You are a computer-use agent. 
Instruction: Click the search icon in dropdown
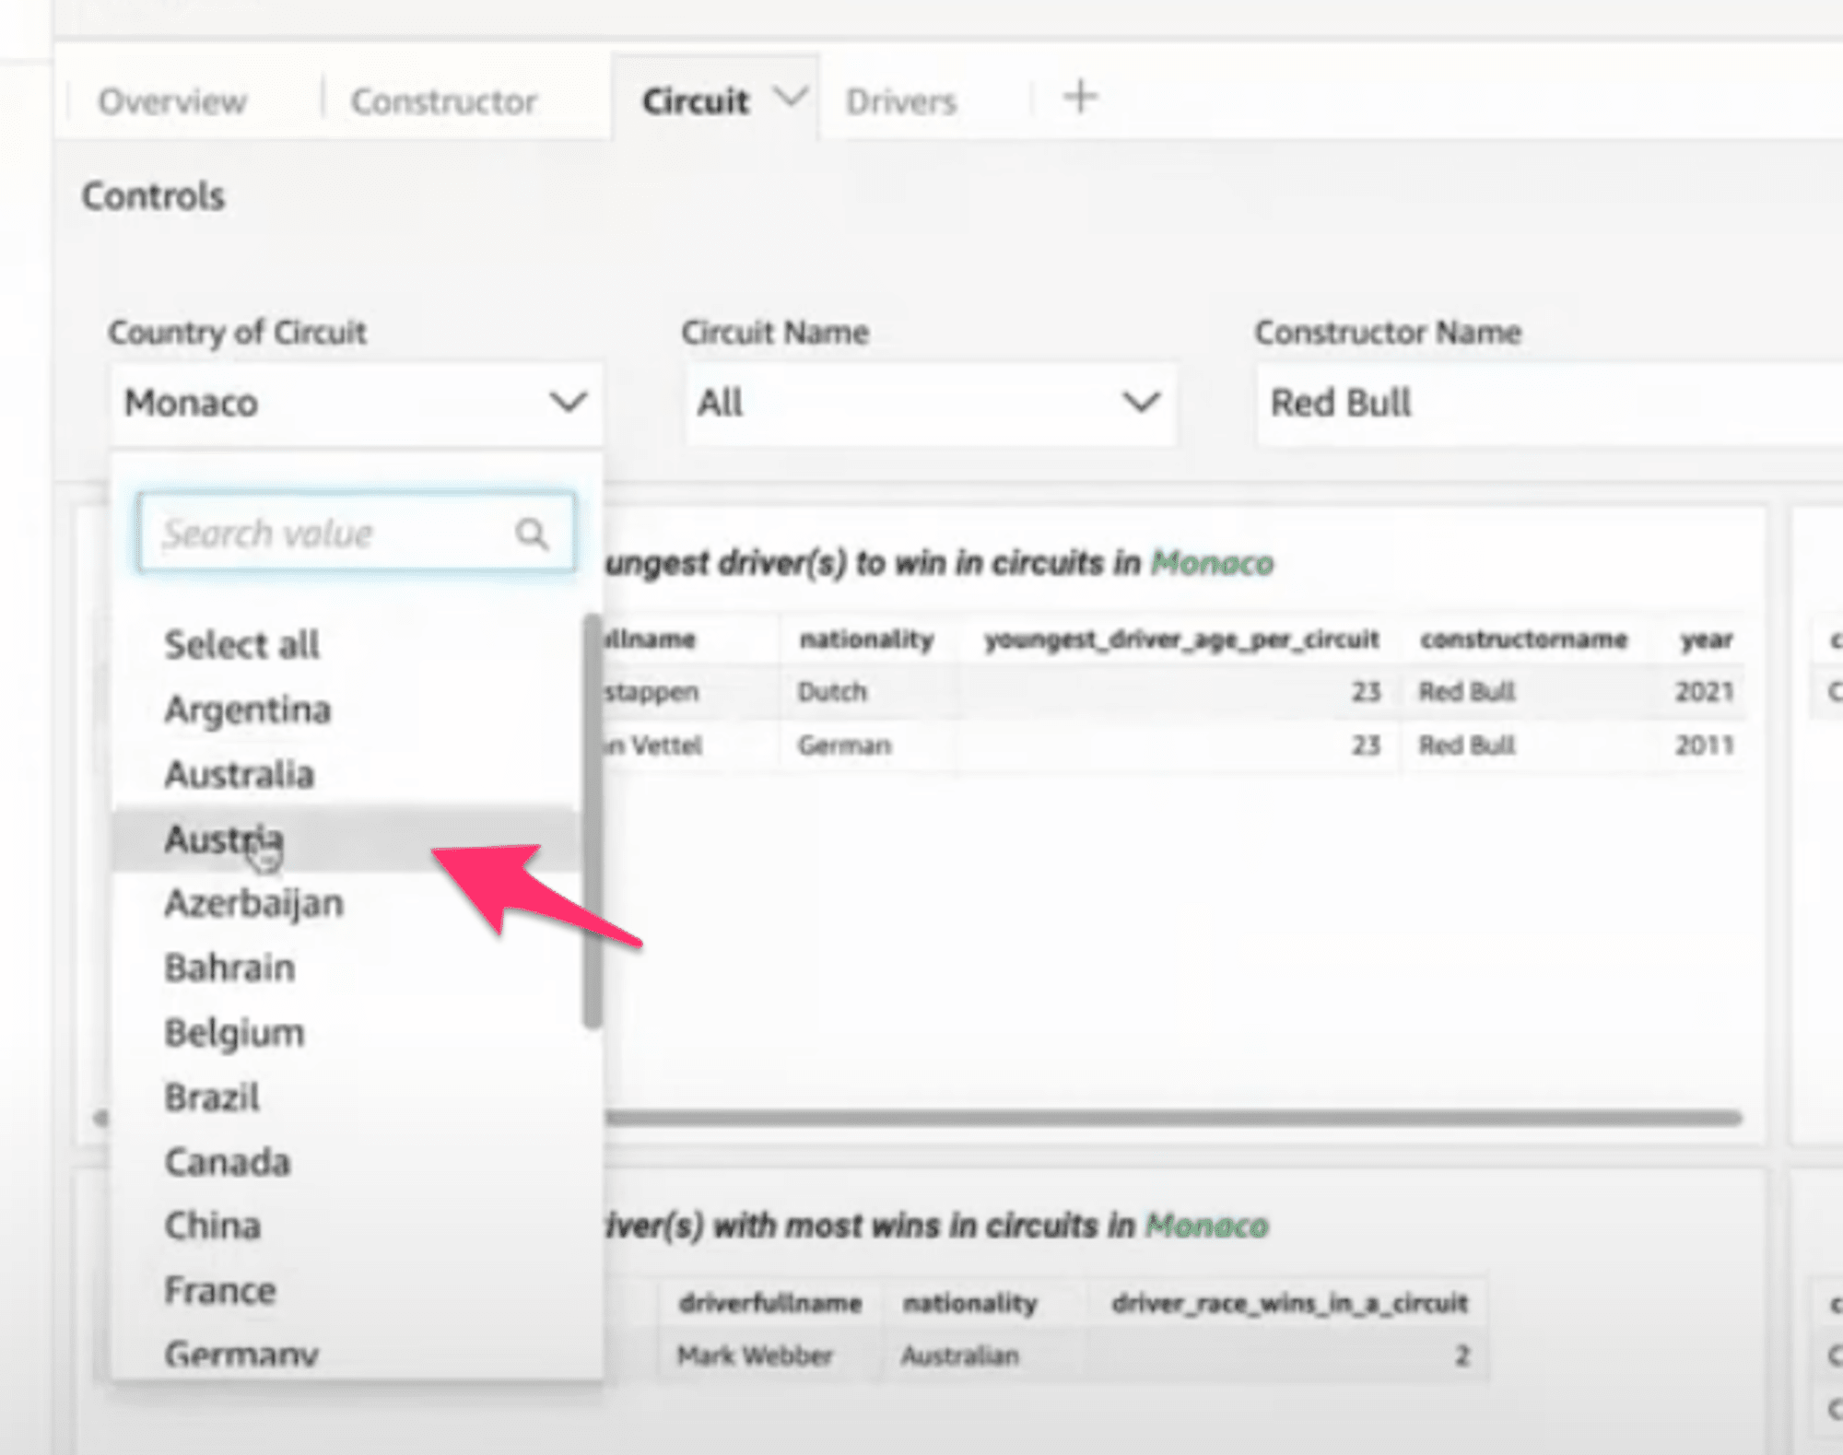coord(534,534)
